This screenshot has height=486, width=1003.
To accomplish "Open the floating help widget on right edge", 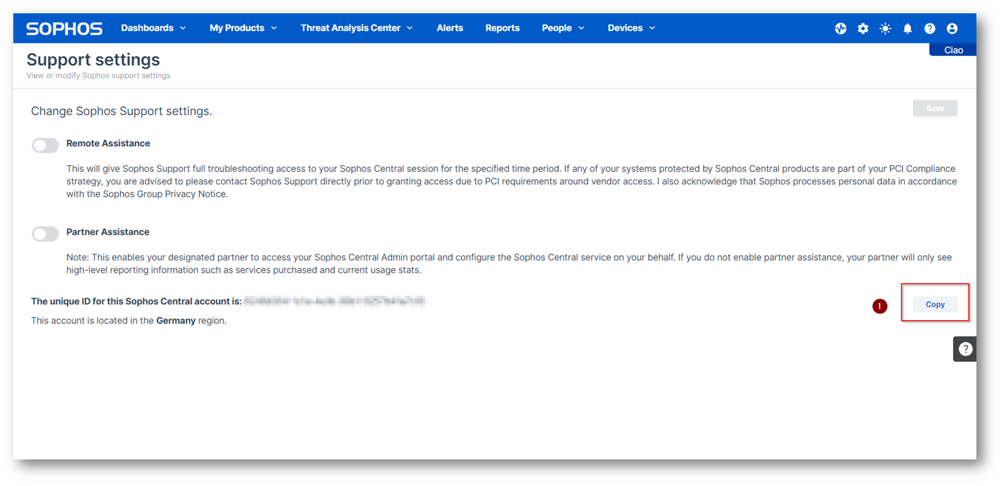I will pyautogui.click(x=965, y=349).
